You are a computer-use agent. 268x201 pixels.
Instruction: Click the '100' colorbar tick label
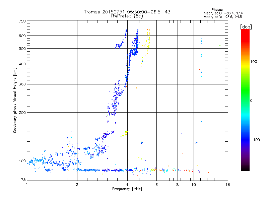[x=254, y=62]
